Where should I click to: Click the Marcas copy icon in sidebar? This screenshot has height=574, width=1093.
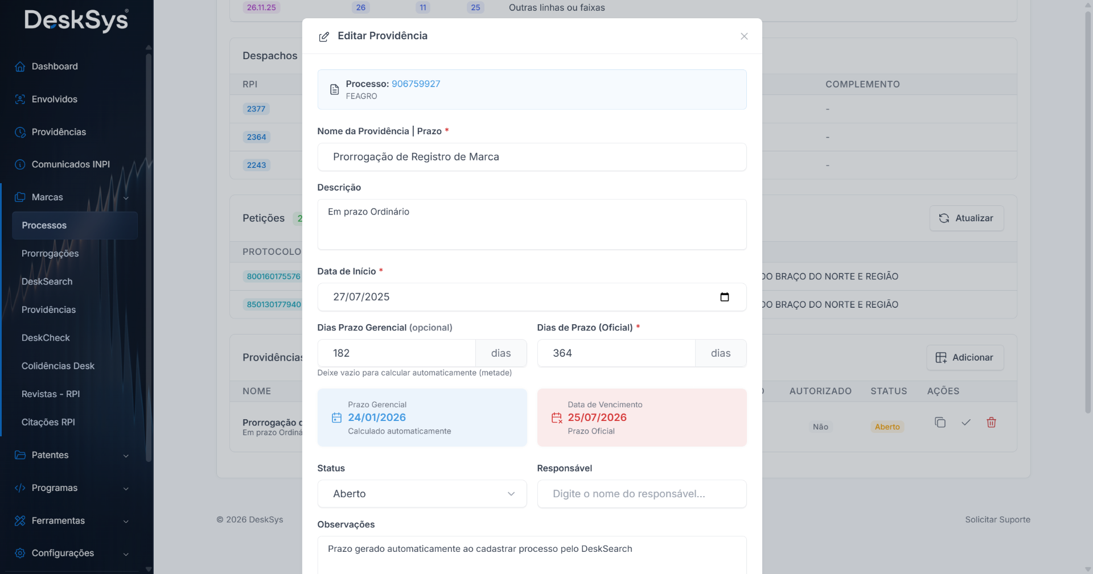20,197
